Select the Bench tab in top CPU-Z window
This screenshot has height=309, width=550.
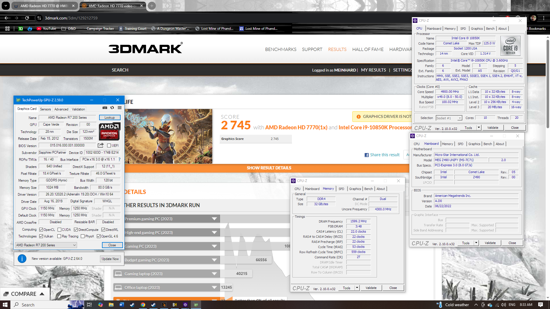point(490,29)
